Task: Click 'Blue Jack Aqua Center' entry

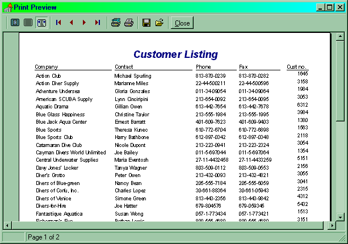Action: point(61,122)
